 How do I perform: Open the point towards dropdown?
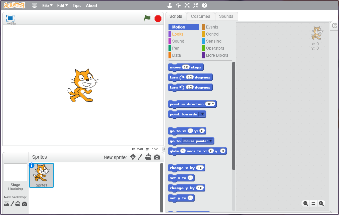coord(202,114)
